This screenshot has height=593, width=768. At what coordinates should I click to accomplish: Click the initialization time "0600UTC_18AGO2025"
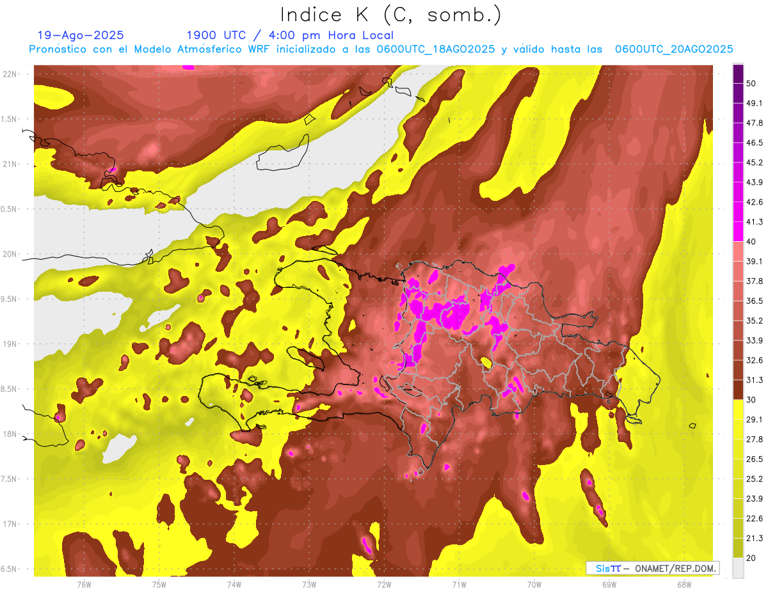pyautogui.click(x=436, y=49)
